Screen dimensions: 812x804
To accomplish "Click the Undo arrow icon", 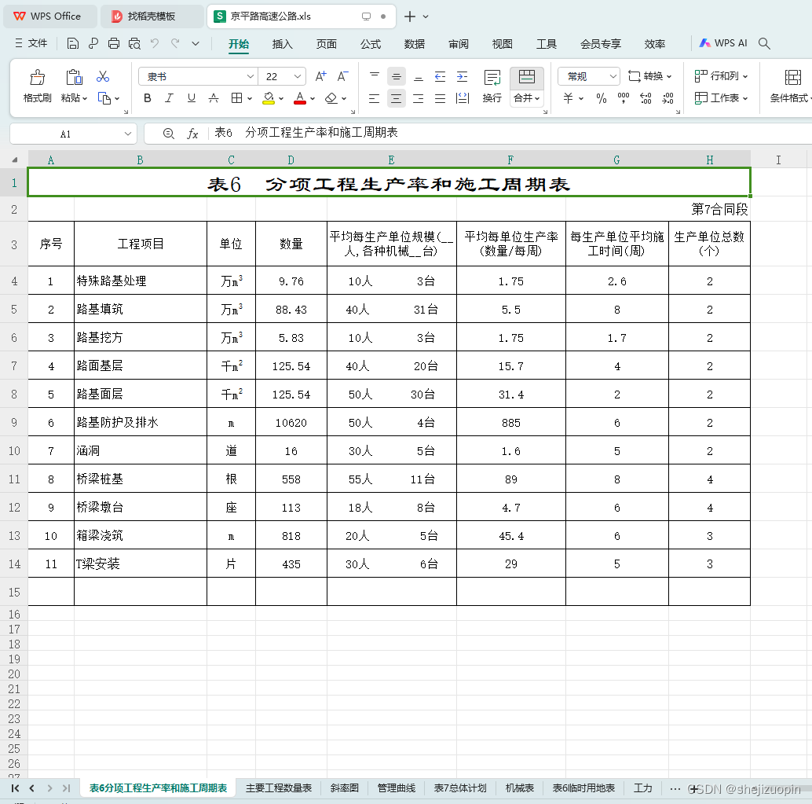I will [155, 43].
